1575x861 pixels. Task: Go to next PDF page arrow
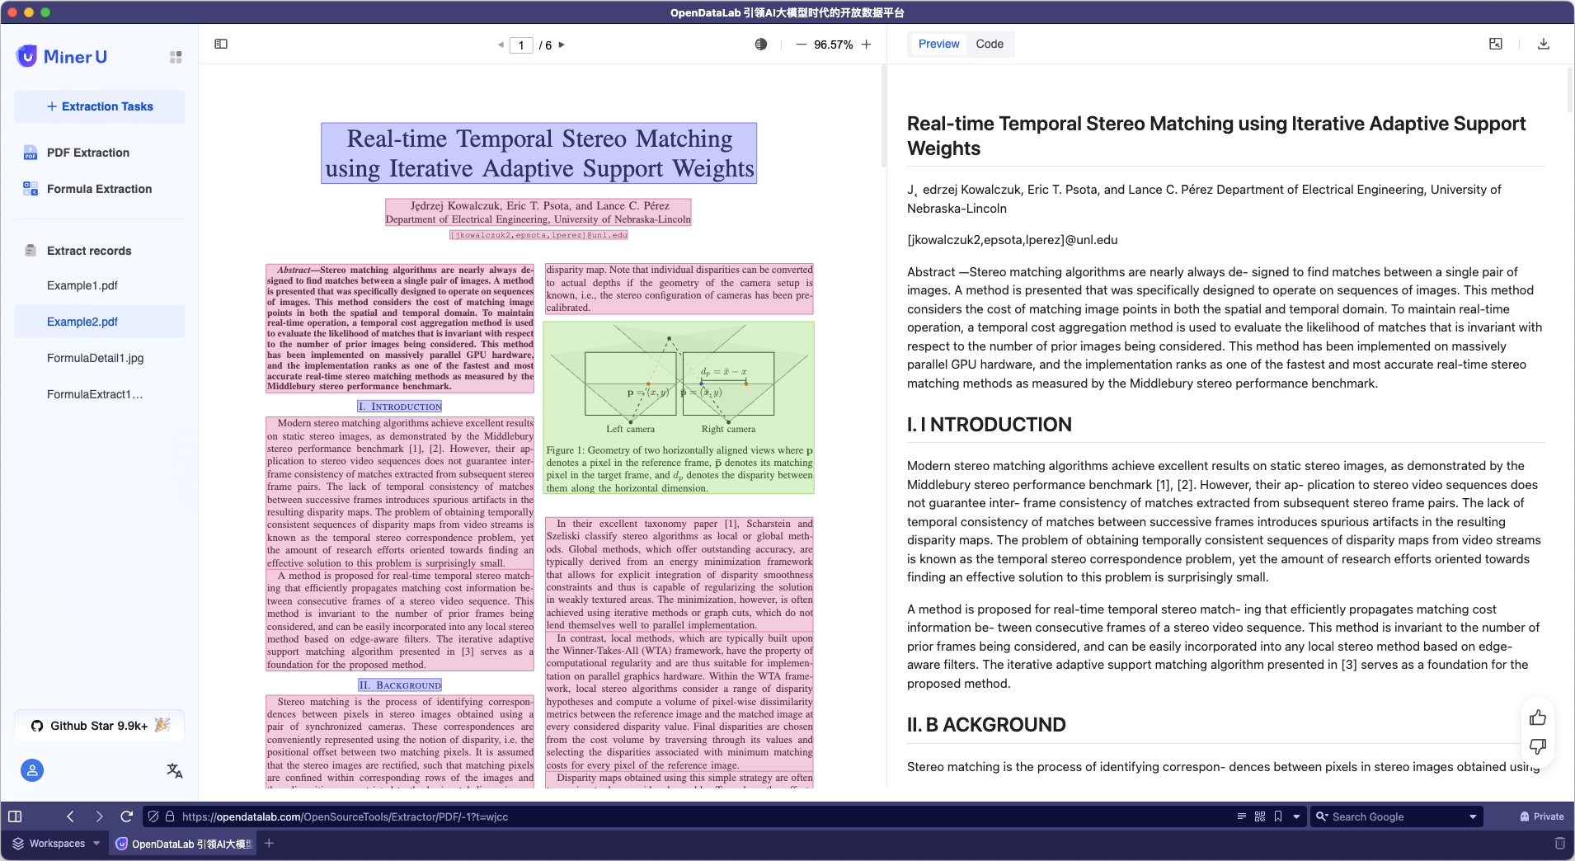point(562,45)
